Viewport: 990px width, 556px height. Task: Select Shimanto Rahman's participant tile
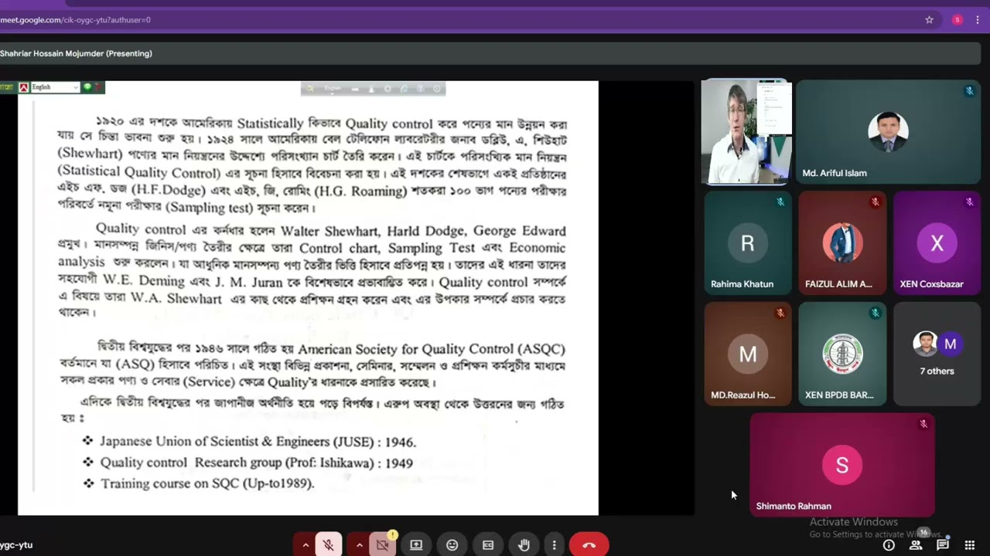[x=842, y=465]
